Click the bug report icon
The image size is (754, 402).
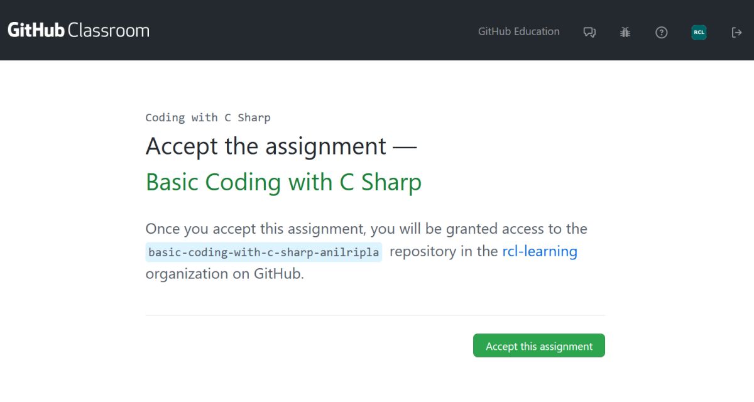[625, 32]
